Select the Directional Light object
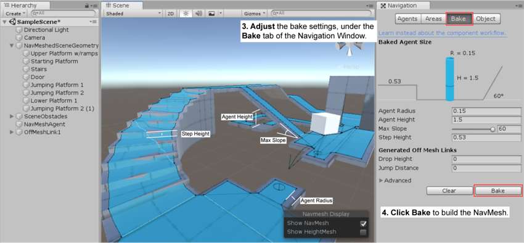The image size is (524, 243). tap(46, 30)
